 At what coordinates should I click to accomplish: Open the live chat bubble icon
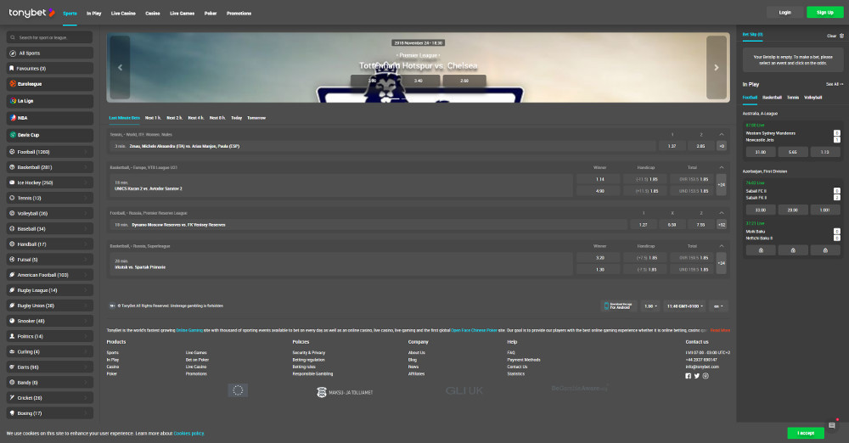pyautogui.click(x=832, y=425)
